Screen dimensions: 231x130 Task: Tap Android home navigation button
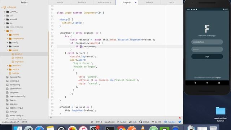click(207, 83)
